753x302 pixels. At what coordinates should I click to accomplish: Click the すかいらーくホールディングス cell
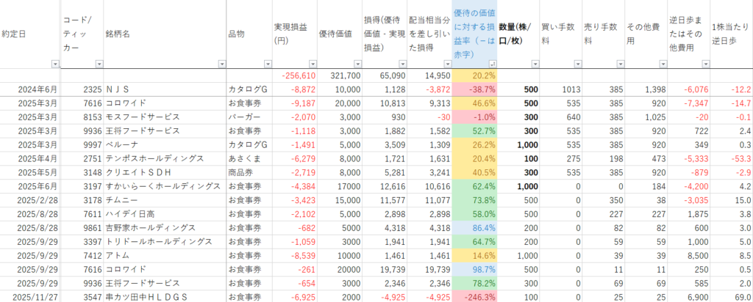click(162, 186)
